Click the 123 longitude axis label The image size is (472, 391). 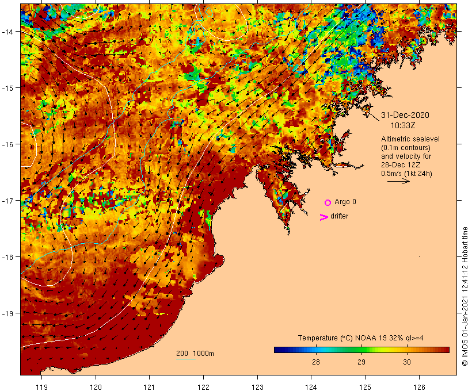tap(257, 387)
